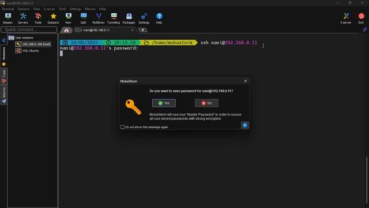The height and width of the screenshot is (208, 369).
Task: Open the Tunneling toolbar icon
Action: pos(114,18)
